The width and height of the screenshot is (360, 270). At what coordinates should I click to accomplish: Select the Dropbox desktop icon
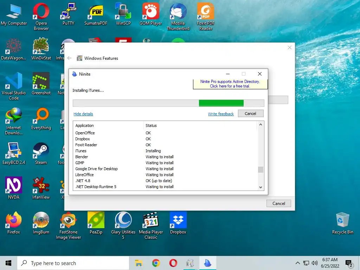coord(178,223)
